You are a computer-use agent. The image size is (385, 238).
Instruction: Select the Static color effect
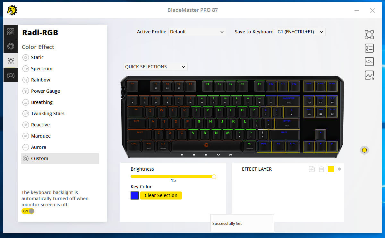[x=60, y=57]
